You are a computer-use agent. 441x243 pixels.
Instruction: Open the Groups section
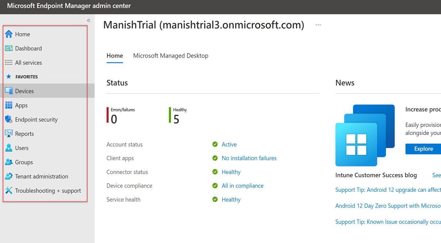[24, 162]
